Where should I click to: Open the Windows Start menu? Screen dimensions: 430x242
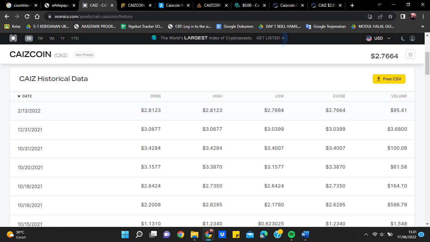point(125,234)
